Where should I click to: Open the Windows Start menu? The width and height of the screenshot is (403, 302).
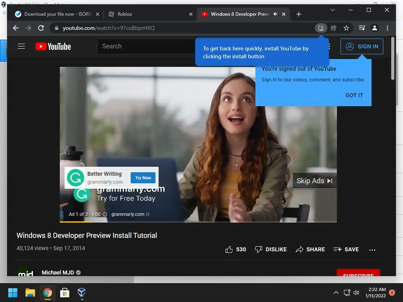(x=13, y=293)
